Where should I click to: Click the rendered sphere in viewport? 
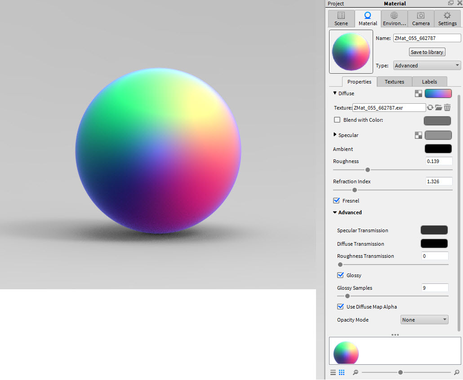(158, 151)
